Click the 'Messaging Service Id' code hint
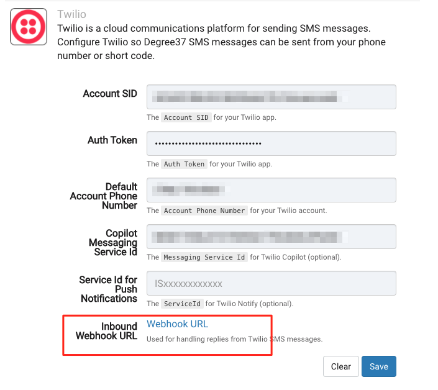438x390 pixels. pos(204,257)
